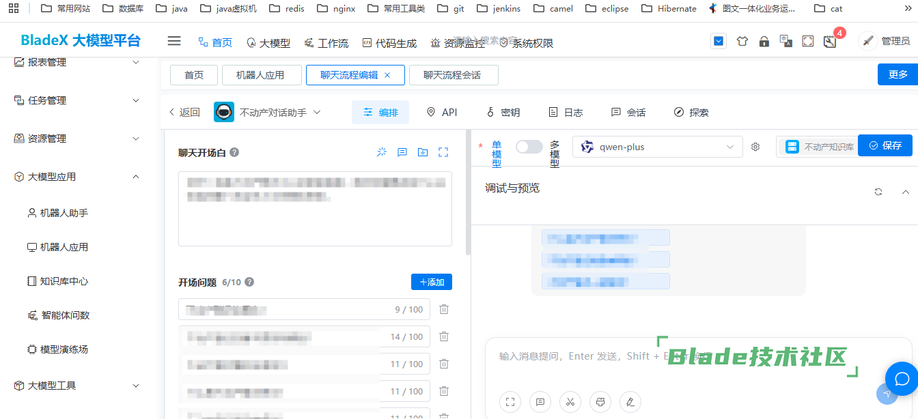Refresh the debug and preview panel
Screen dimensions: 918x419
pos(878,192)
